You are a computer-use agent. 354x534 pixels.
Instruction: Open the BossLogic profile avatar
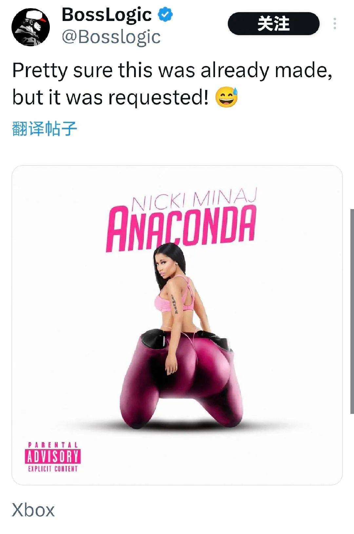[31, 27]
